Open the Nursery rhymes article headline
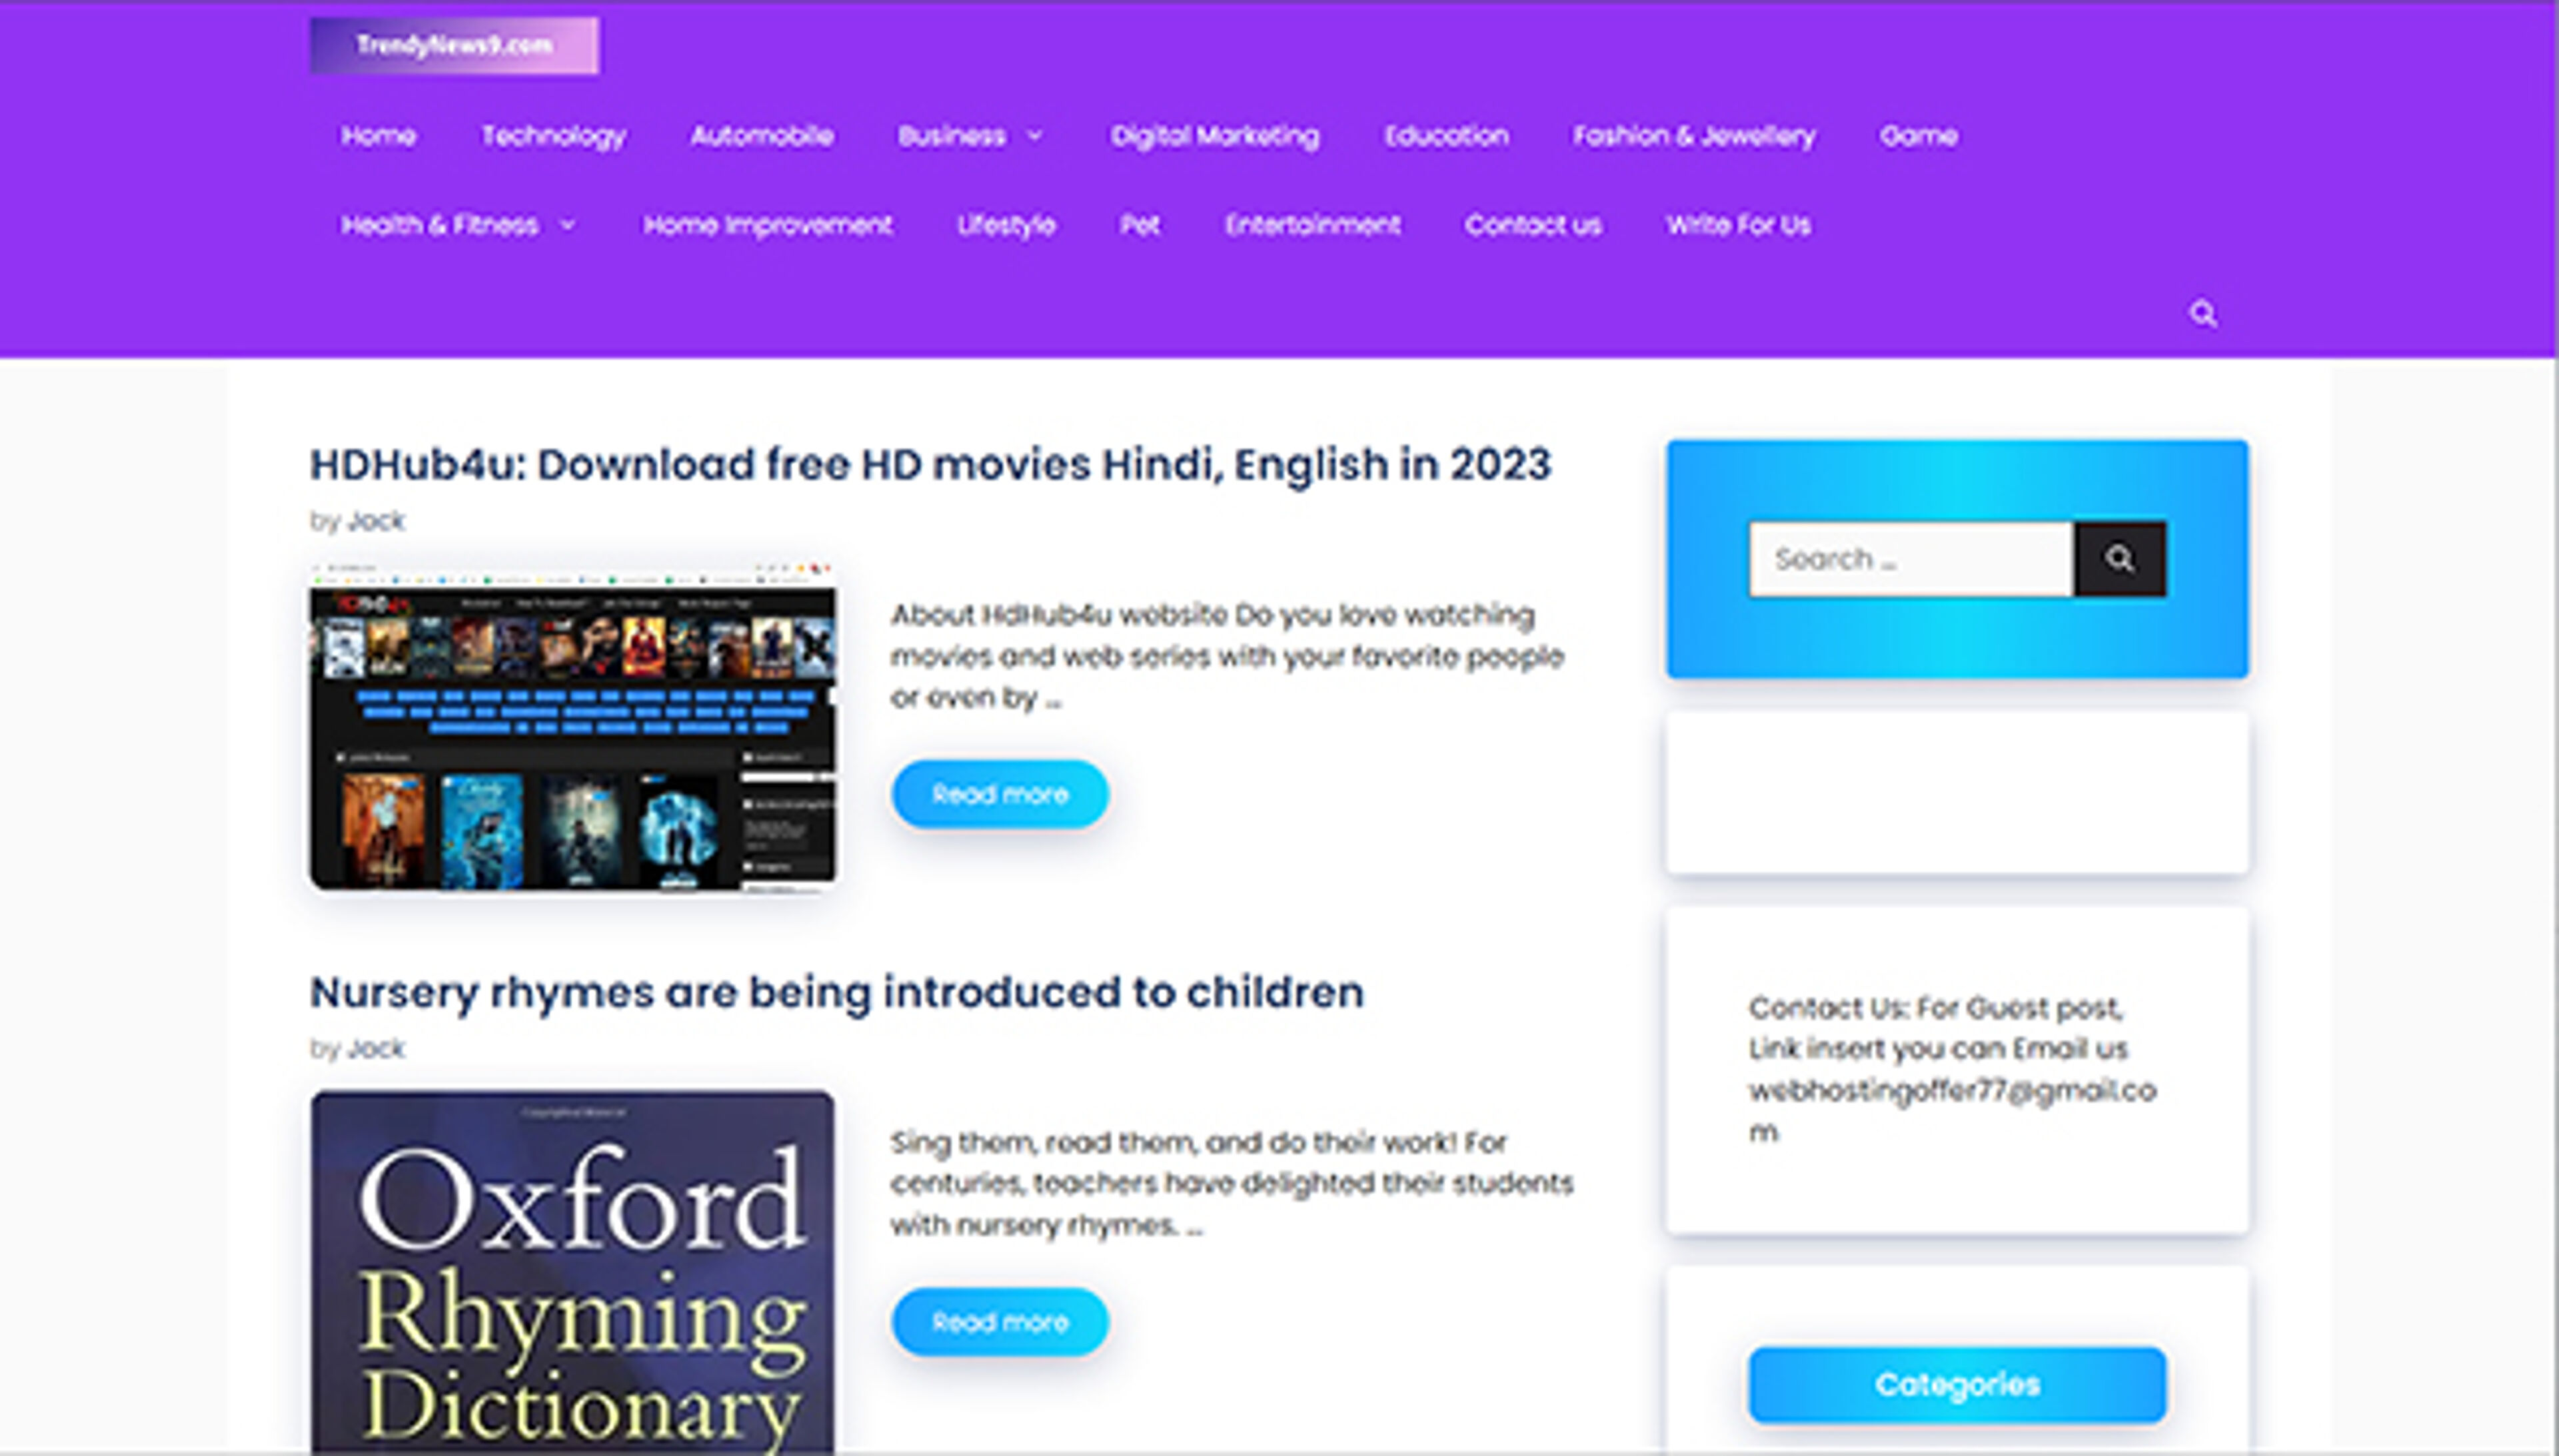Viewport: 2559px width, 1456px height. (836, 993)
